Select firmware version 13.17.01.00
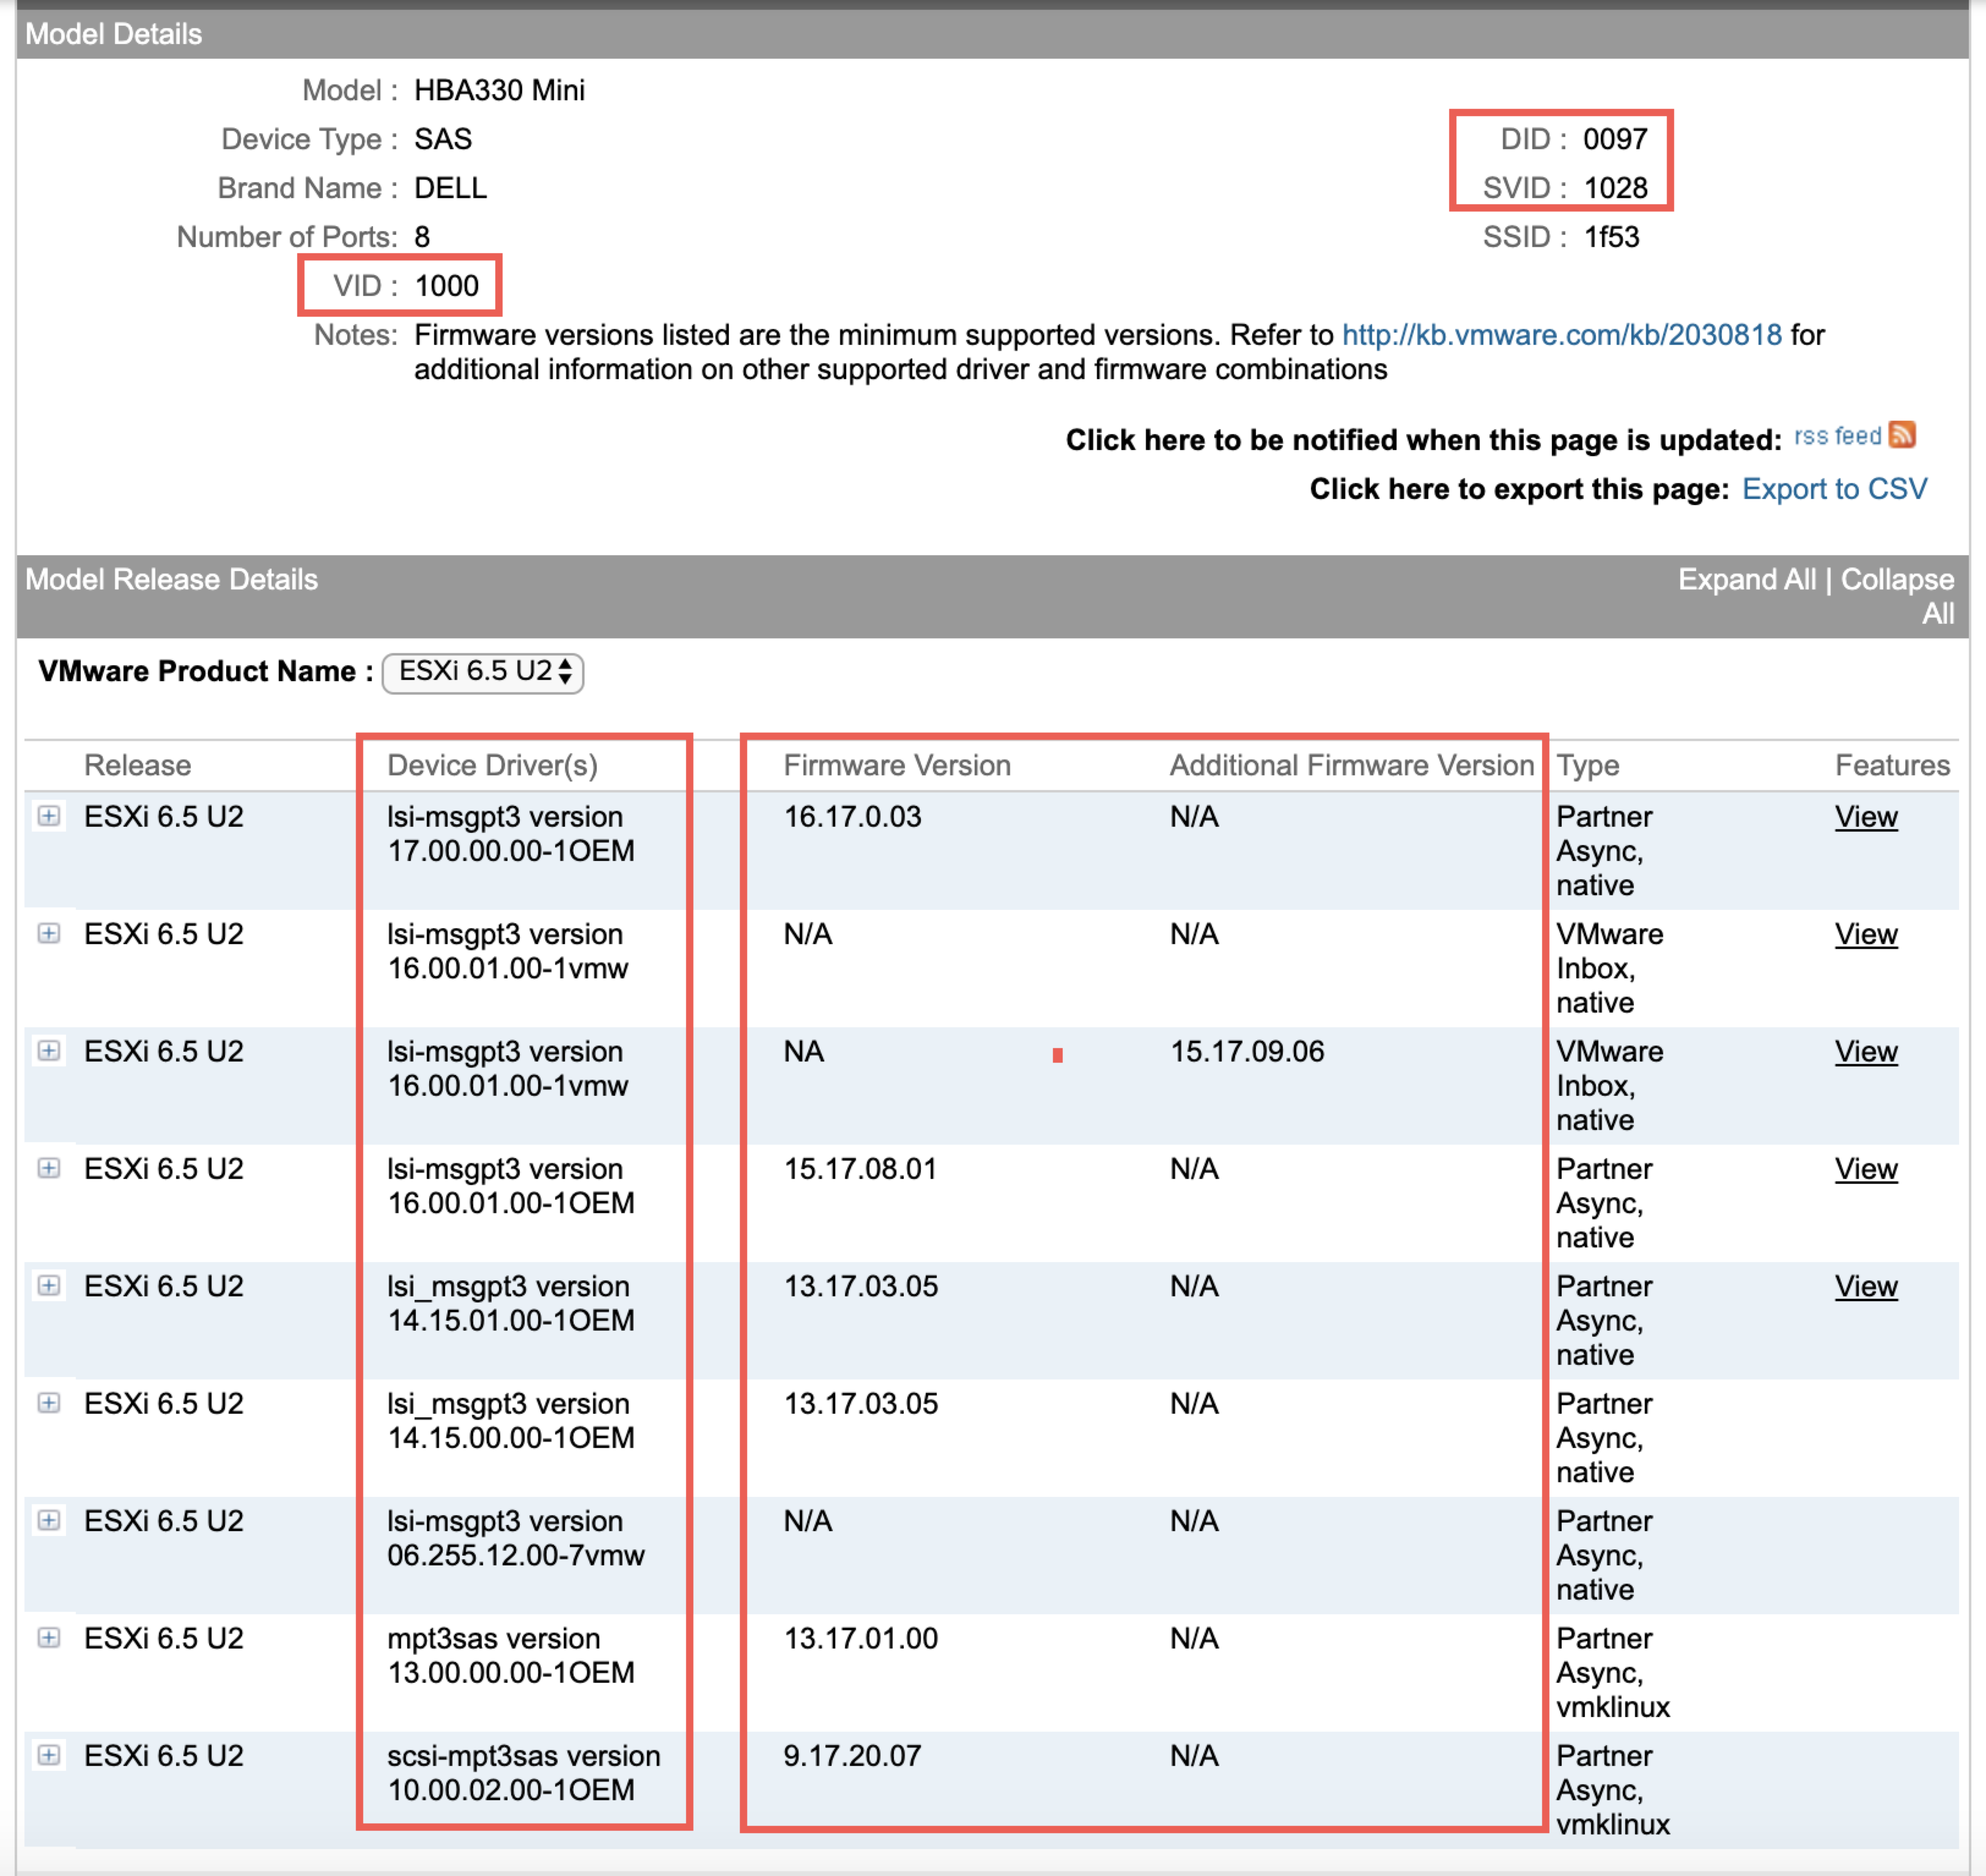Viewport: 1986px width, 1876px height. coord(860,1638)
